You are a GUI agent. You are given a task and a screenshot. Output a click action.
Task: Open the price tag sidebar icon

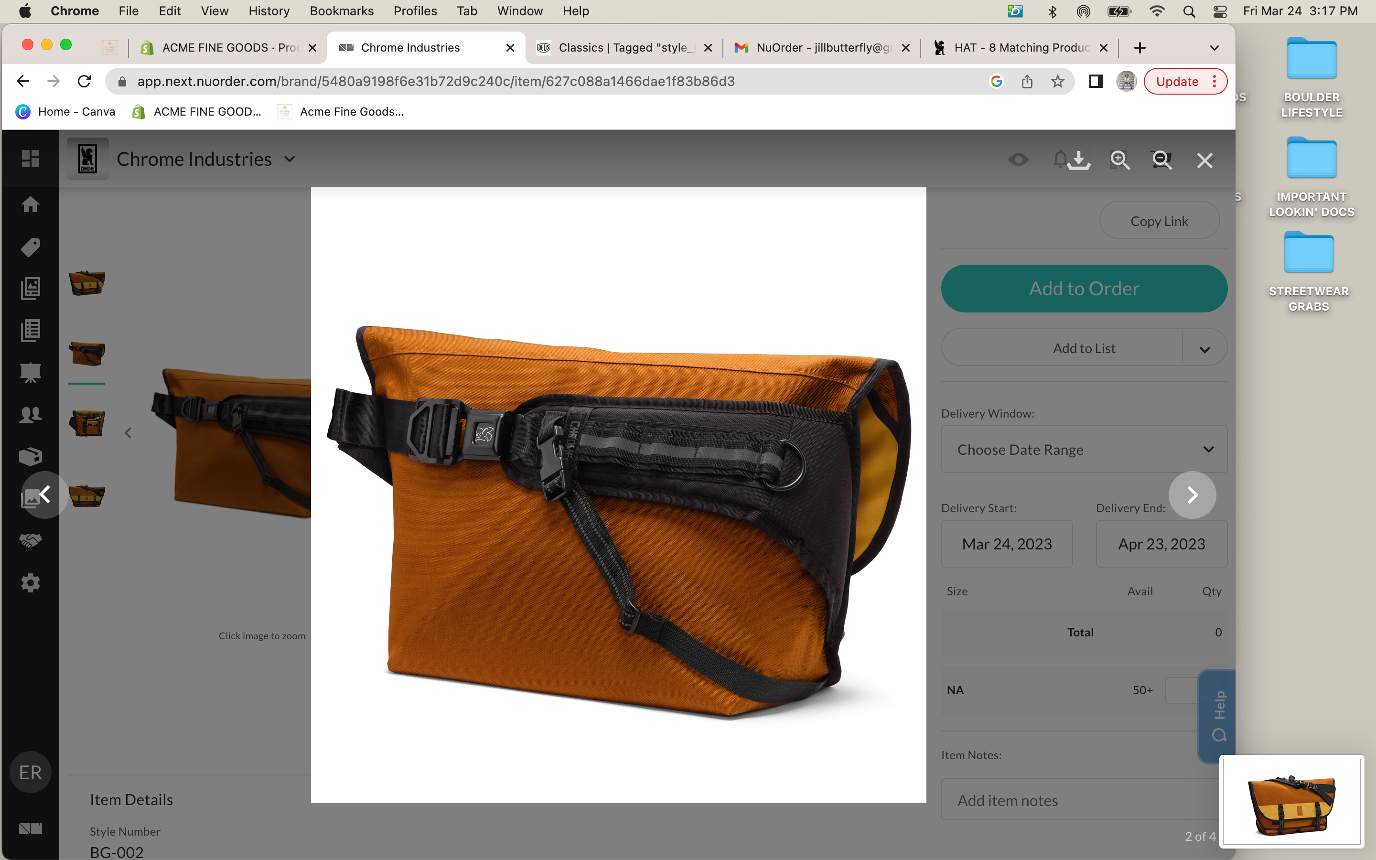point(31,247)
